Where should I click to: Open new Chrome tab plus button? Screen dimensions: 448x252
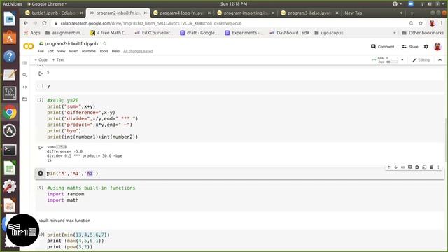pyautogui.click(x=412, y=13)
